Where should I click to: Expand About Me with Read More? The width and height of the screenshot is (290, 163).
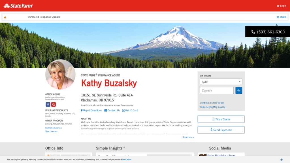[x=188, y=137]
